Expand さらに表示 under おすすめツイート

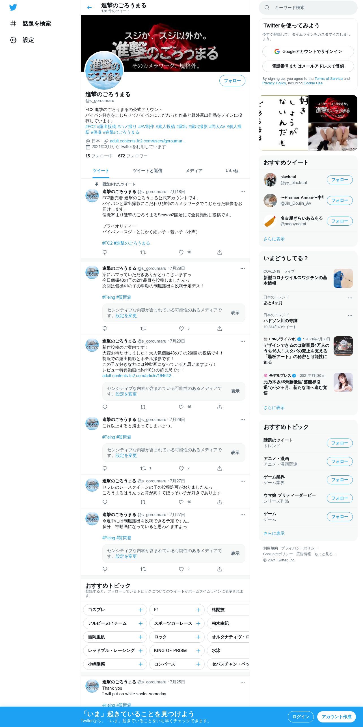(x=274, y=239)
